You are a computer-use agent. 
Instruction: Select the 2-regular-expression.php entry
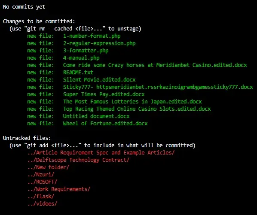pyautogui.click(x=99, y=43)
